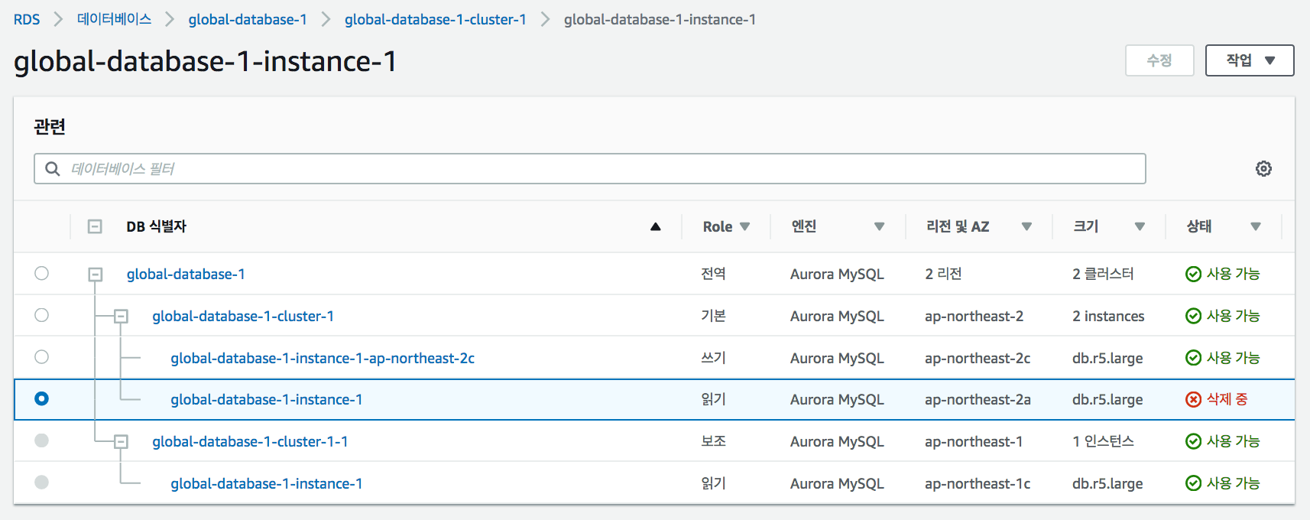
Task: Click the search magnifier icon in filter
Action: [53, 169]
